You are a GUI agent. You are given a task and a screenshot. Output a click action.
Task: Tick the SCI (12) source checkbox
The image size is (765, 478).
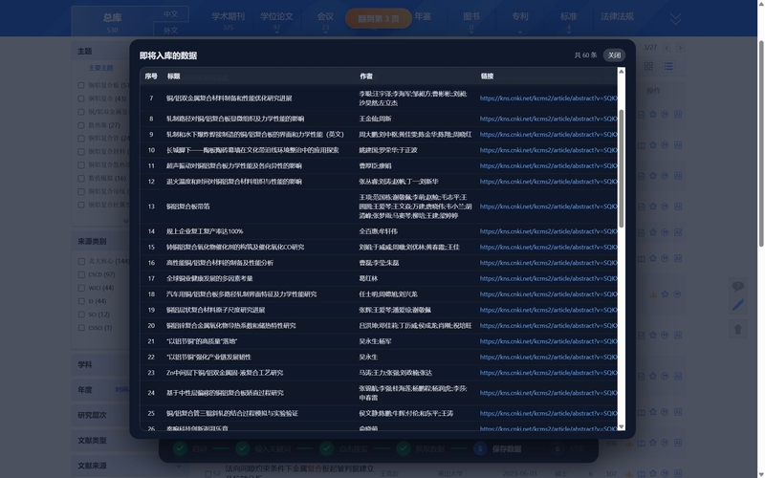point(81,315)
